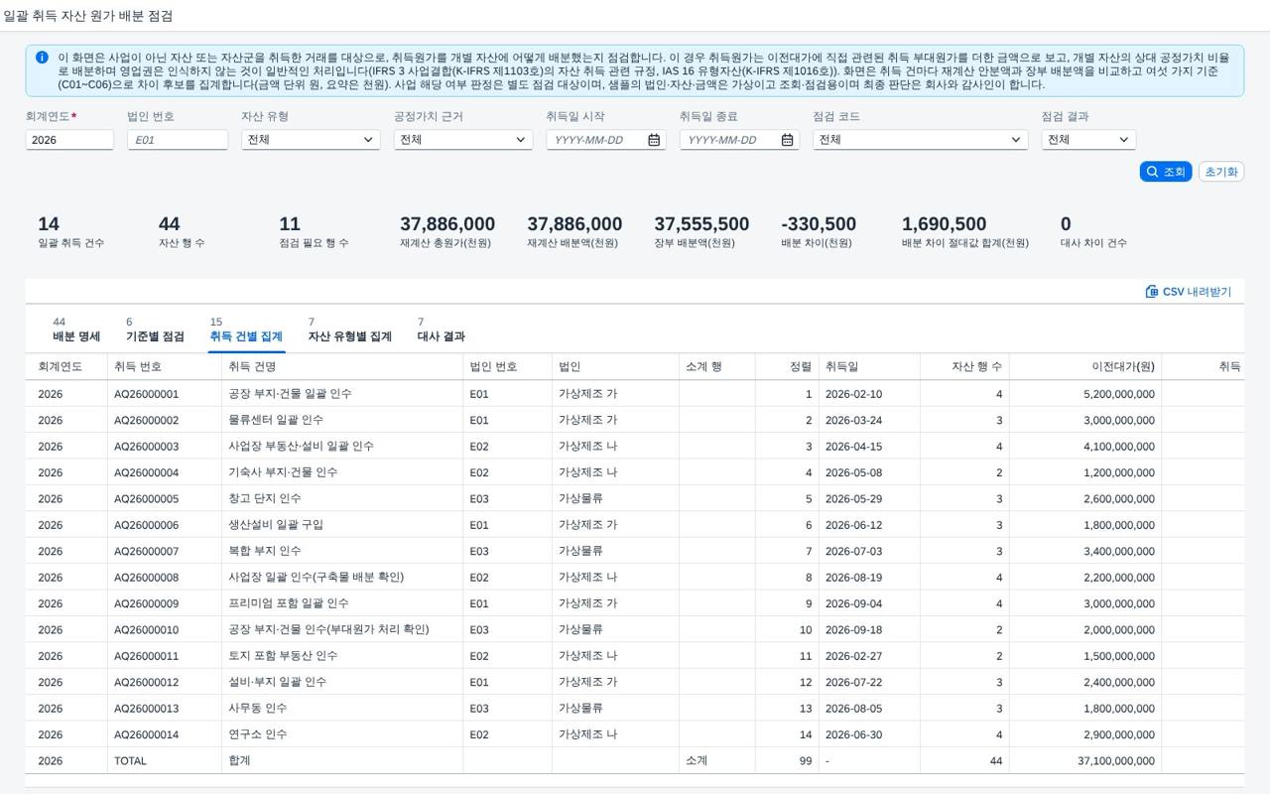Click the 초기화 reset button

pos(1220,172)
